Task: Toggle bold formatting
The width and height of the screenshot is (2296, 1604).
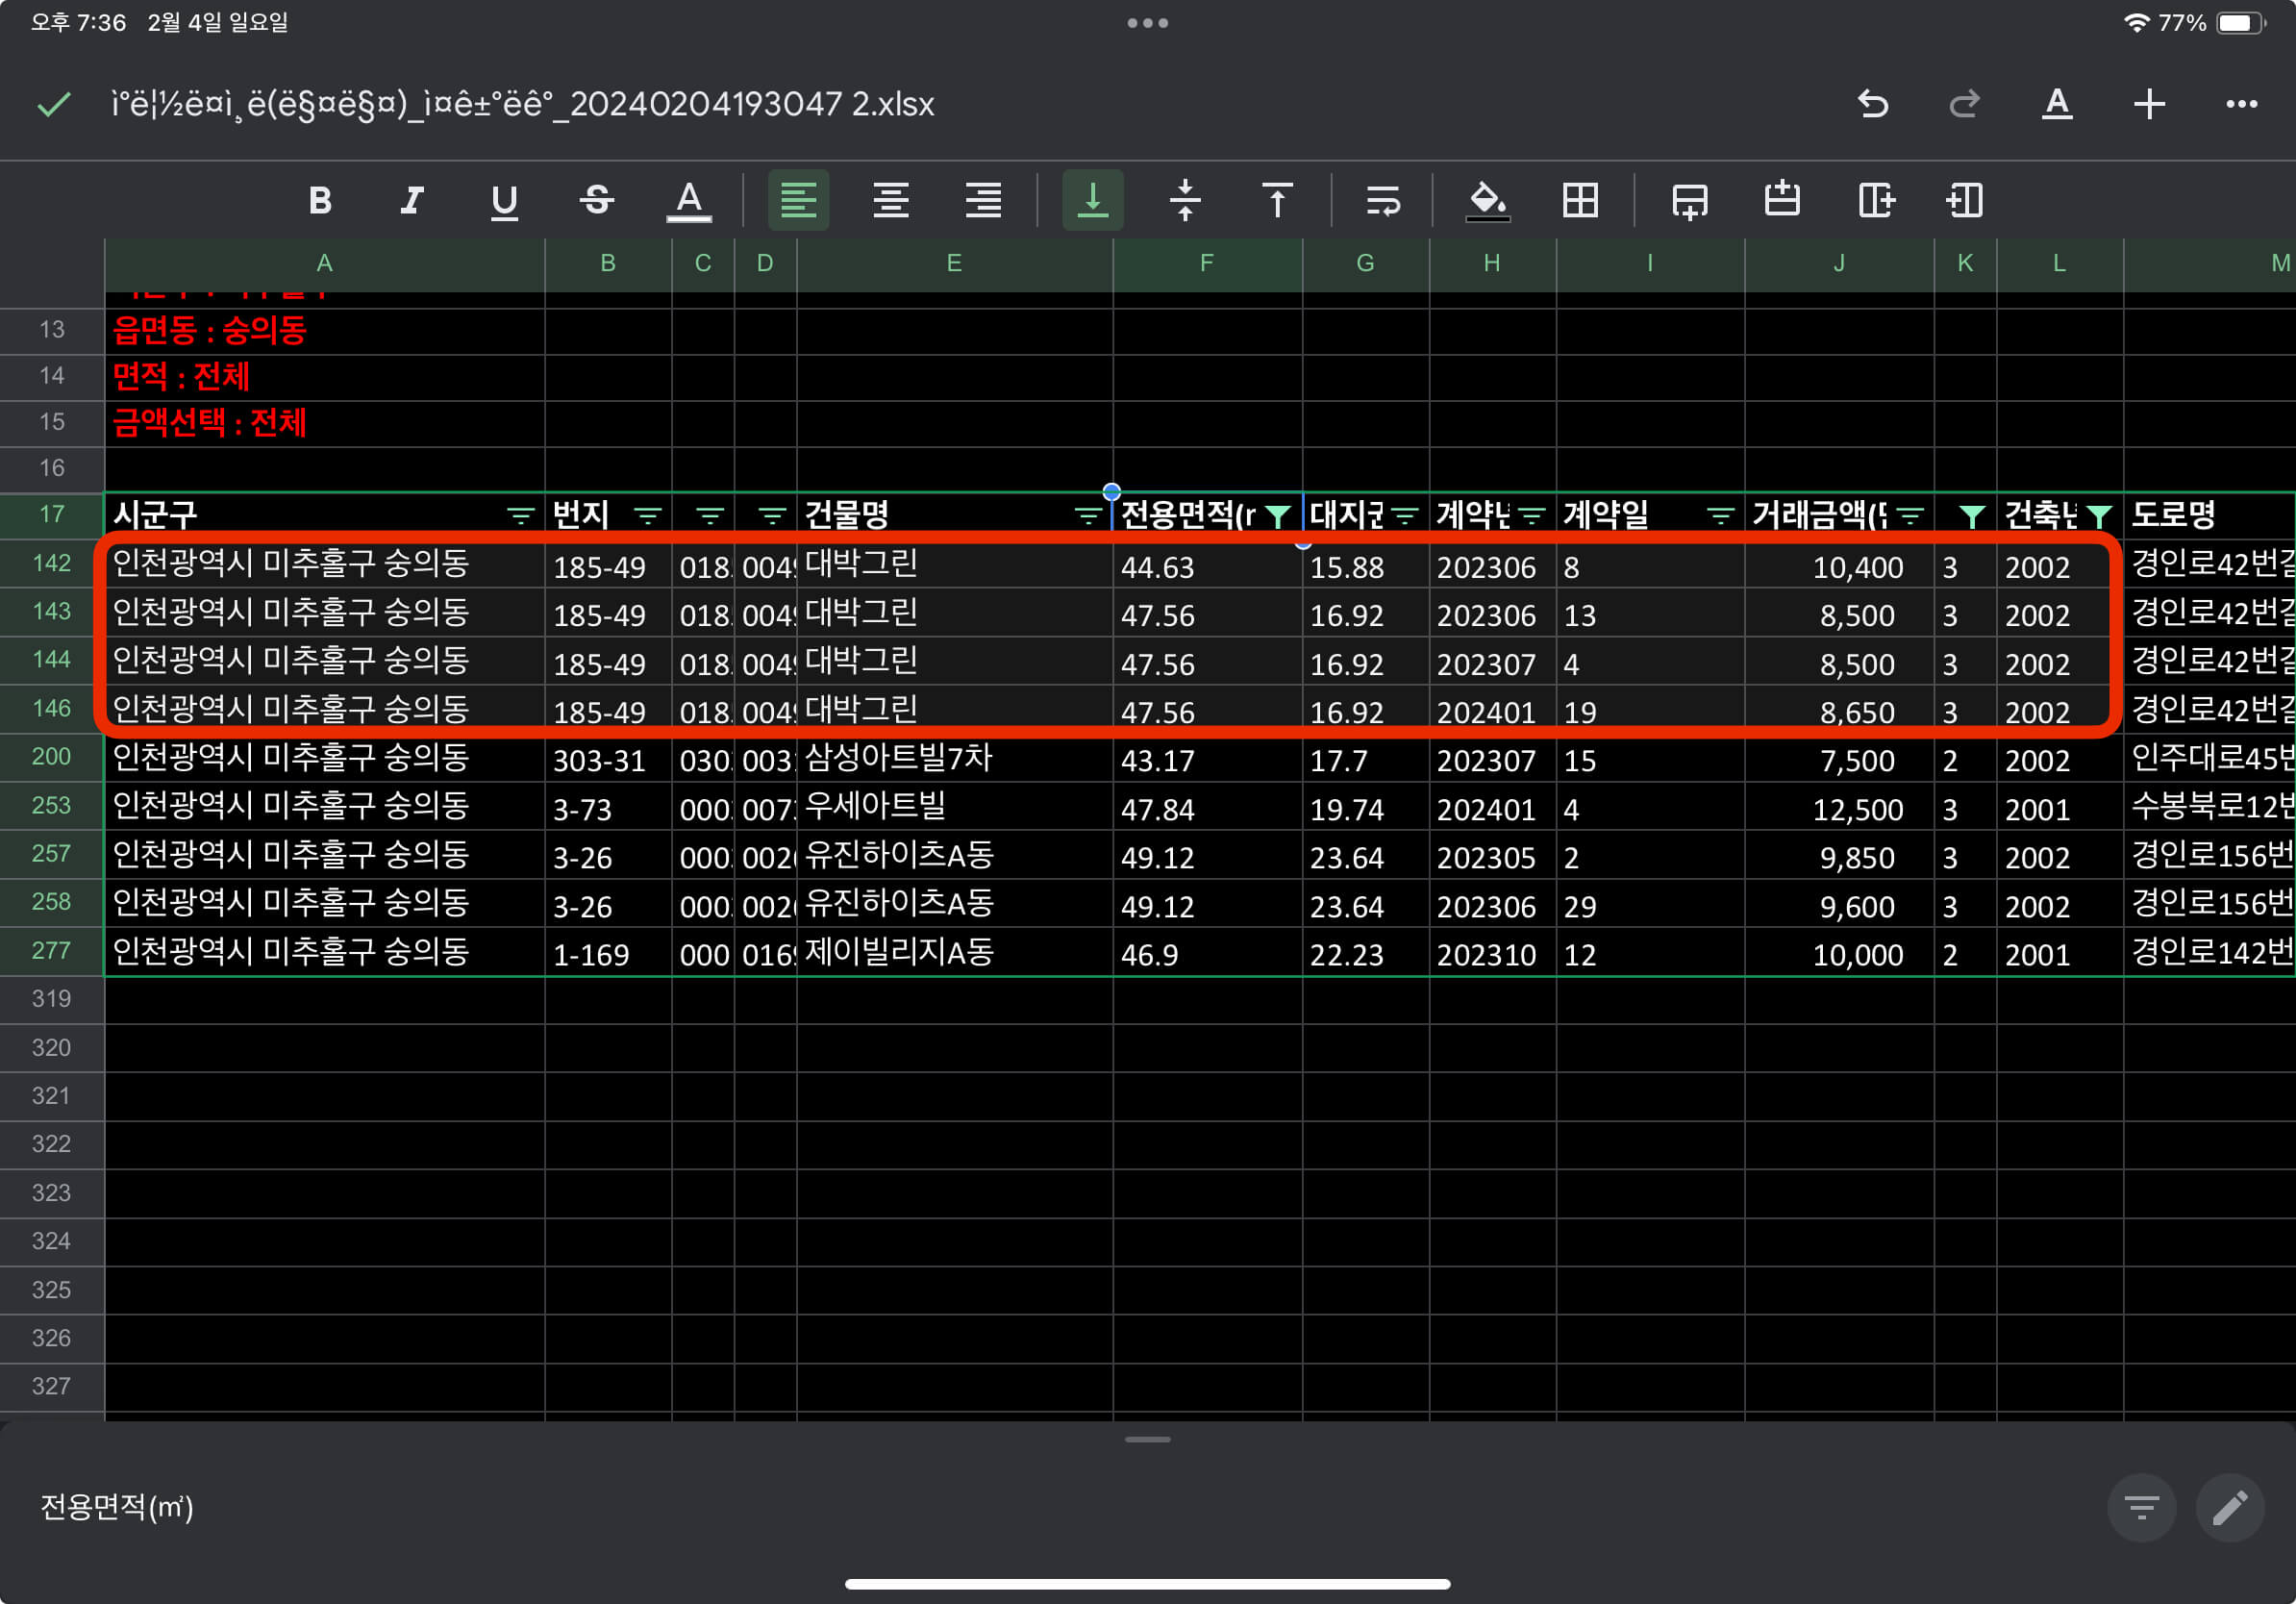Action: tap(320, 201)
